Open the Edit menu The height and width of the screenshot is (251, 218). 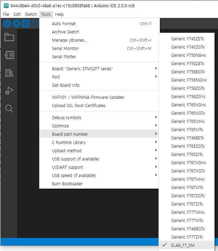pos(17,14)
